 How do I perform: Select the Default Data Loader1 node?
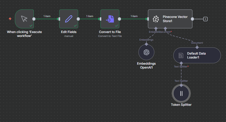tap(197, 55)
